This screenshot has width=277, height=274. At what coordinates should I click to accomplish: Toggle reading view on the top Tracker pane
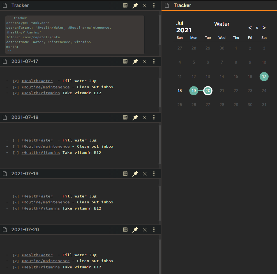coord(125,5)
